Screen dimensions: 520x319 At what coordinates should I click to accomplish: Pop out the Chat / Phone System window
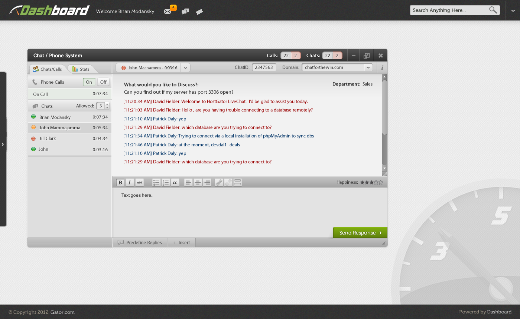[367, 56]
